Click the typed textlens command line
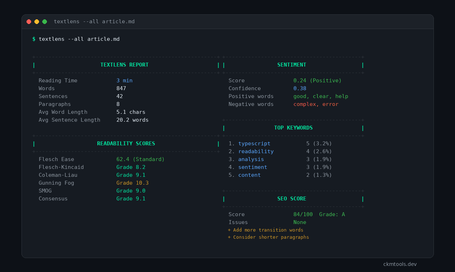455x272 pixels. pos(79,39)
